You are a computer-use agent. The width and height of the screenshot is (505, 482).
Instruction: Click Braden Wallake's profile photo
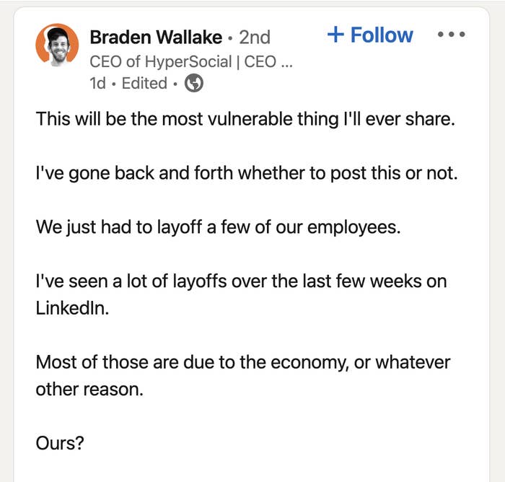57,45
